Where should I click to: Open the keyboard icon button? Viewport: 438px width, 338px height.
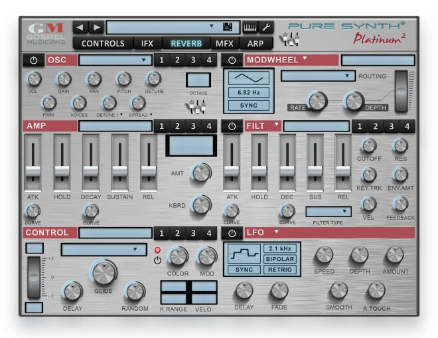pos(250,27)
